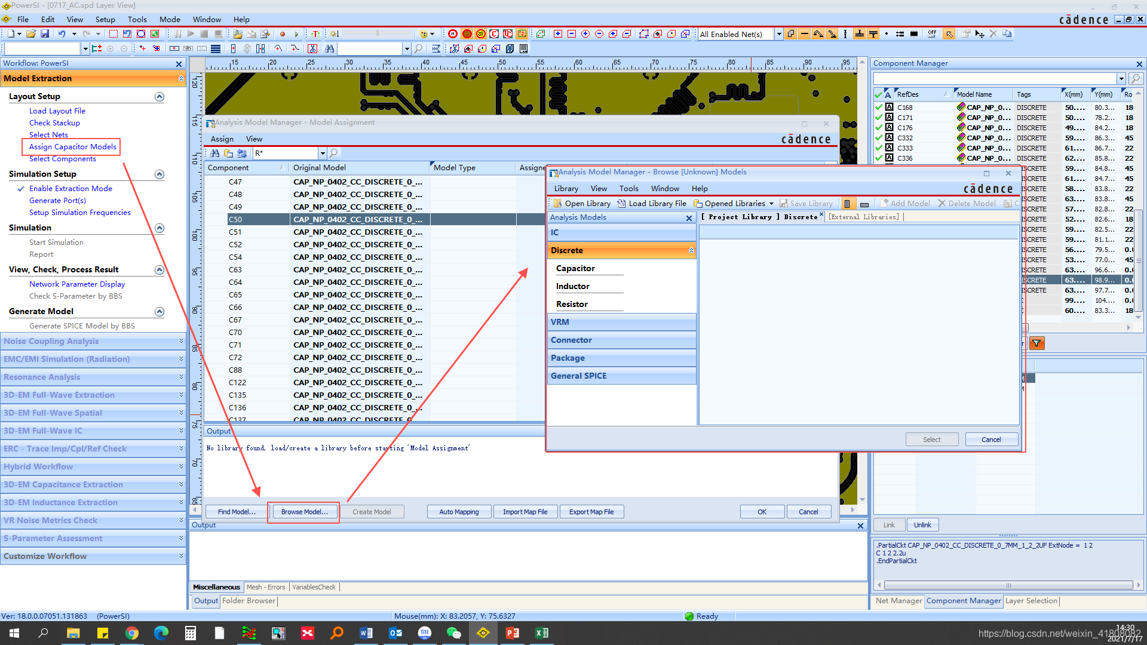Open the Tools menu in Browse Models dialog
This screenshot has width=1147, height=645.
click(x=628, y=189)
